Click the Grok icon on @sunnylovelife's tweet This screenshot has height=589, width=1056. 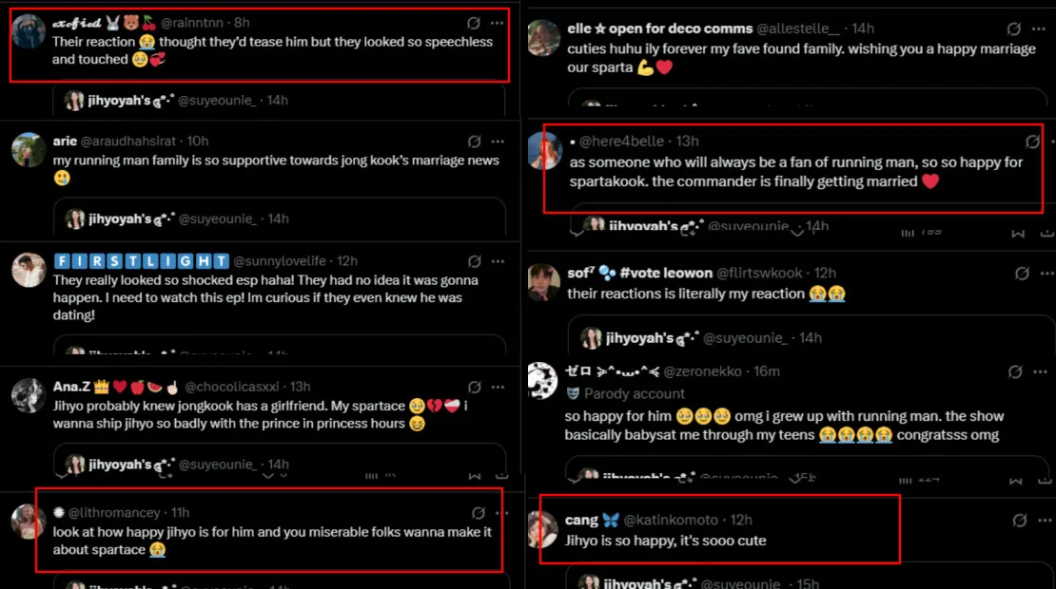pyautogui.click(x=474, y=261)
